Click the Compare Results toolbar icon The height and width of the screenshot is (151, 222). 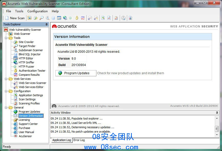(83, 18)
